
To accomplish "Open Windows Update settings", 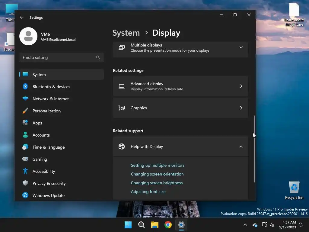I will 62,195.
